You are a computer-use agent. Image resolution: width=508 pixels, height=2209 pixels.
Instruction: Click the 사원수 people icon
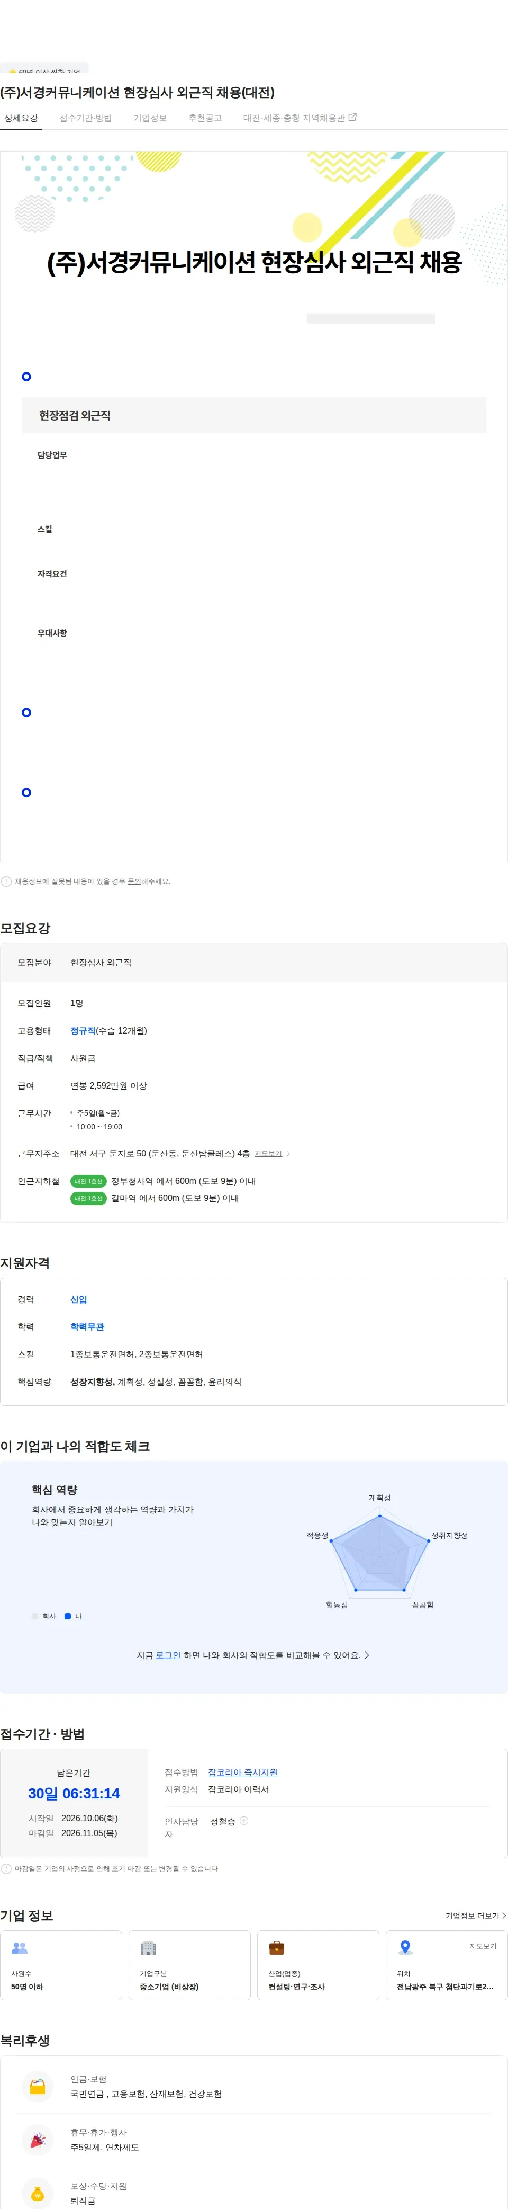pyautogui.click(x=20, y=1947)
